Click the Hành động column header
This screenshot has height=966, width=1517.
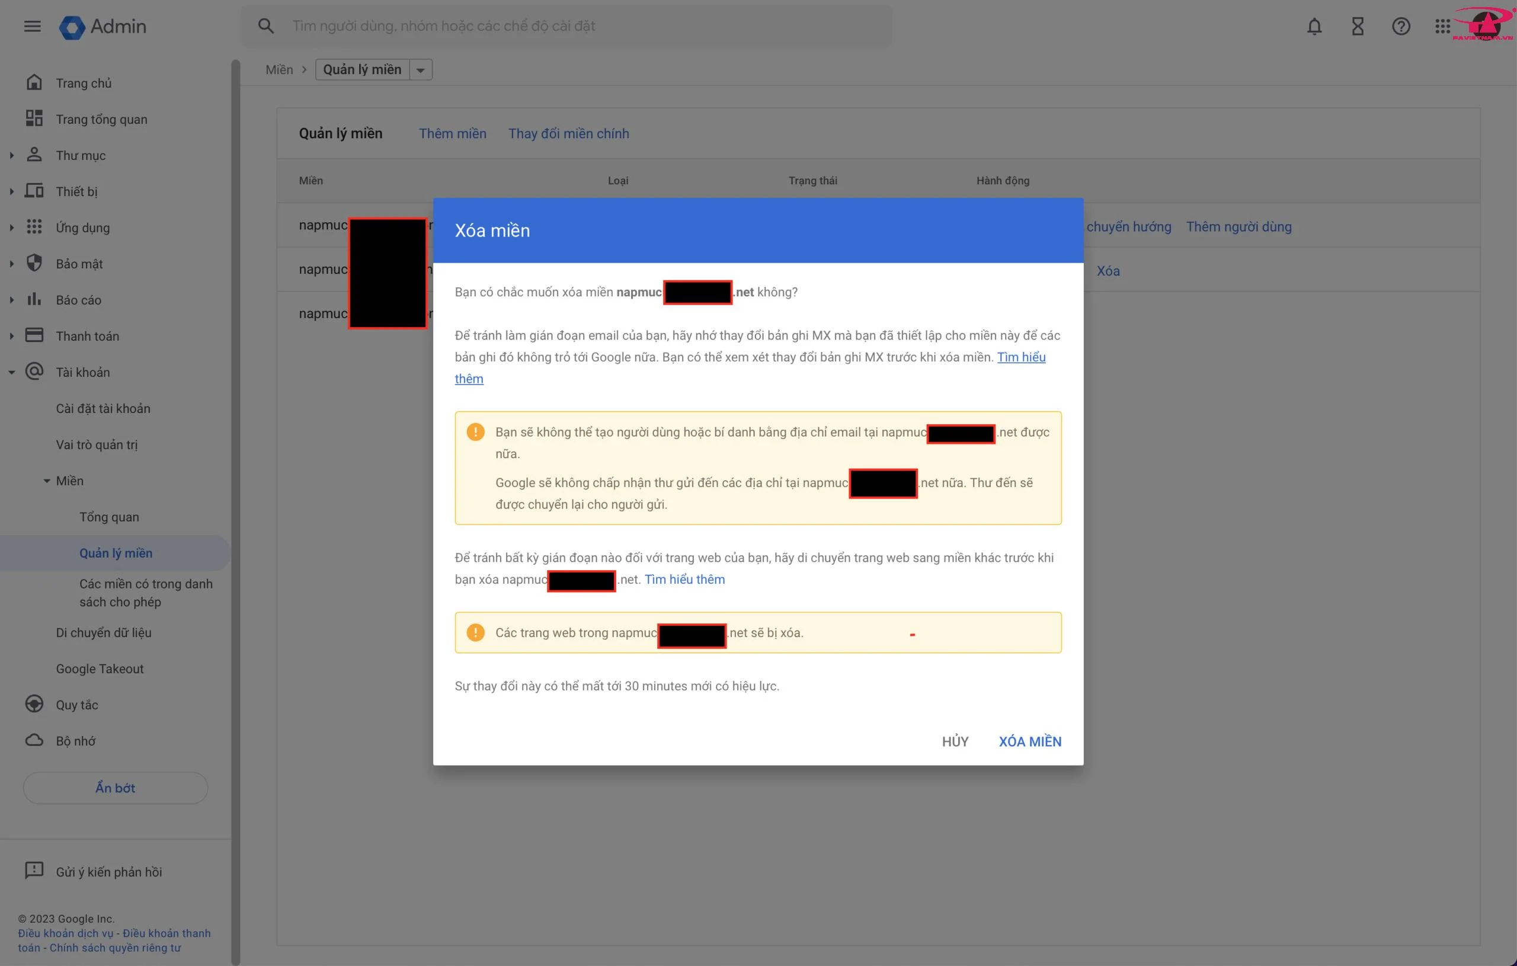(x=1002, y=180)
